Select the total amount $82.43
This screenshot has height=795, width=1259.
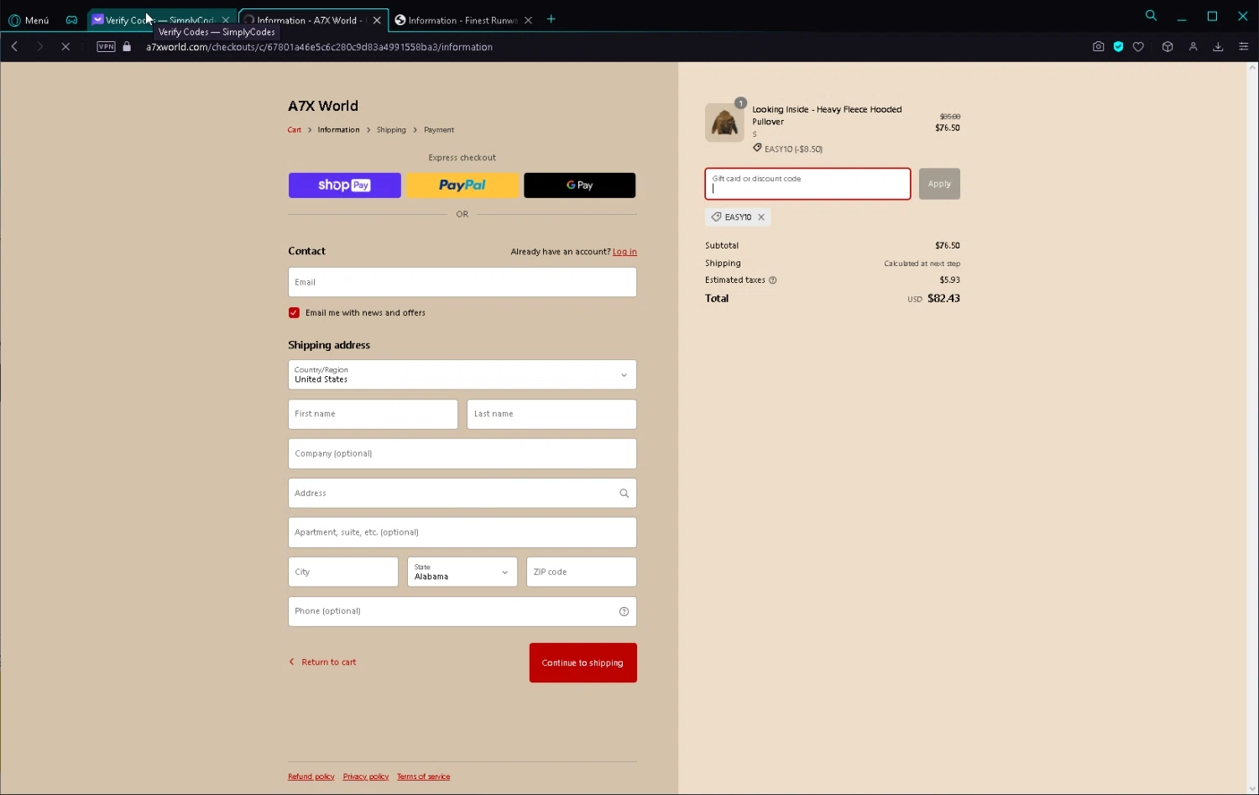click(x=943, y=299)
